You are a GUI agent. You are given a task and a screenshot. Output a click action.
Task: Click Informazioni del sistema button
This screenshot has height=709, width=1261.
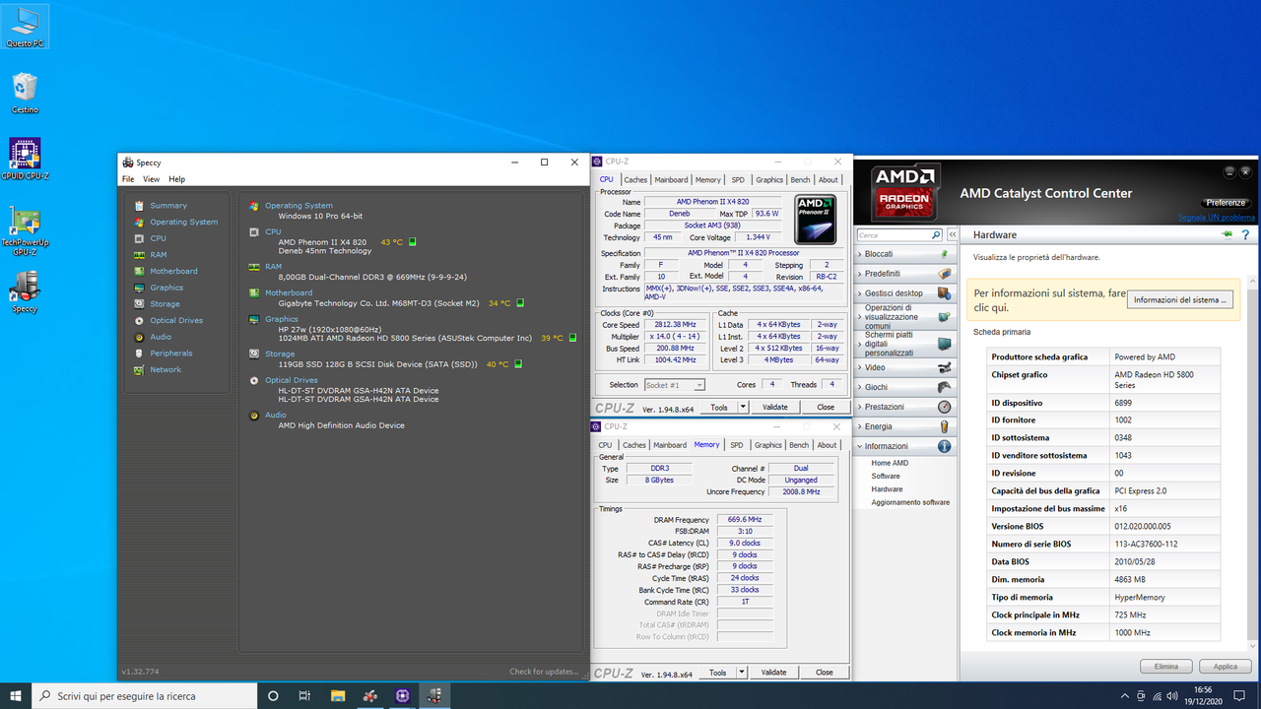[1180, 299]
